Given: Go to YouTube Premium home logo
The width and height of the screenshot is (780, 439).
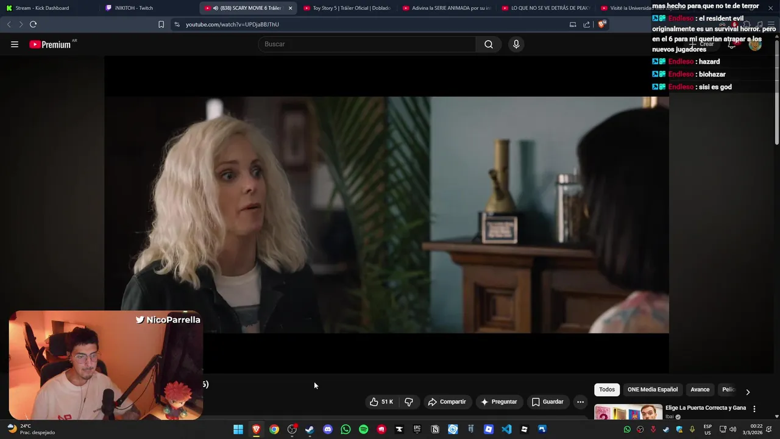Looking at the screenshot, I should [50, 45].
